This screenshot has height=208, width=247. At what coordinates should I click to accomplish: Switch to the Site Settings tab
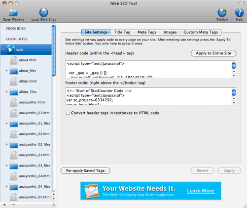coord(96,32)
